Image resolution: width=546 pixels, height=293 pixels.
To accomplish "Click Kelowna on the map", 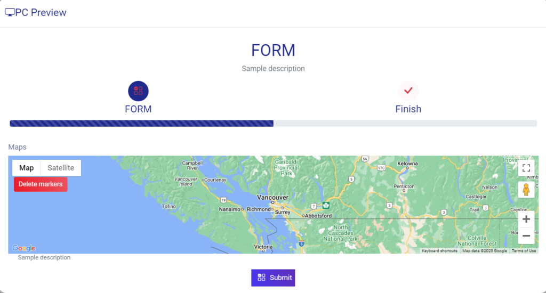I will click(x=407, y=163).
